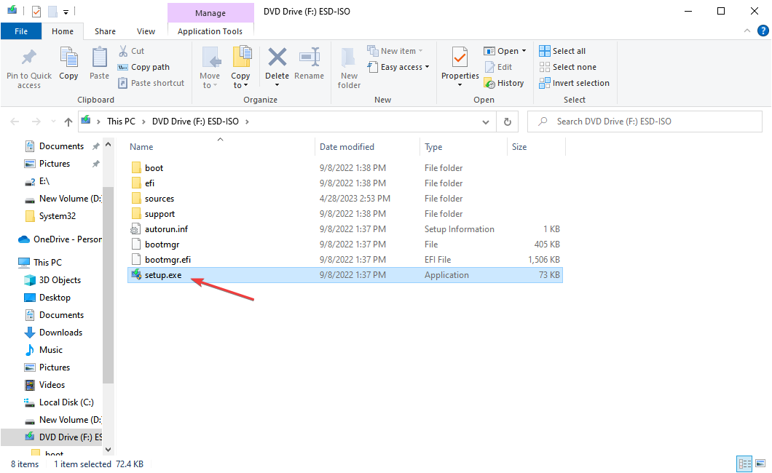Click History in the Open group
The height and width of the screenshot is (473, 772).
(504, 83)
